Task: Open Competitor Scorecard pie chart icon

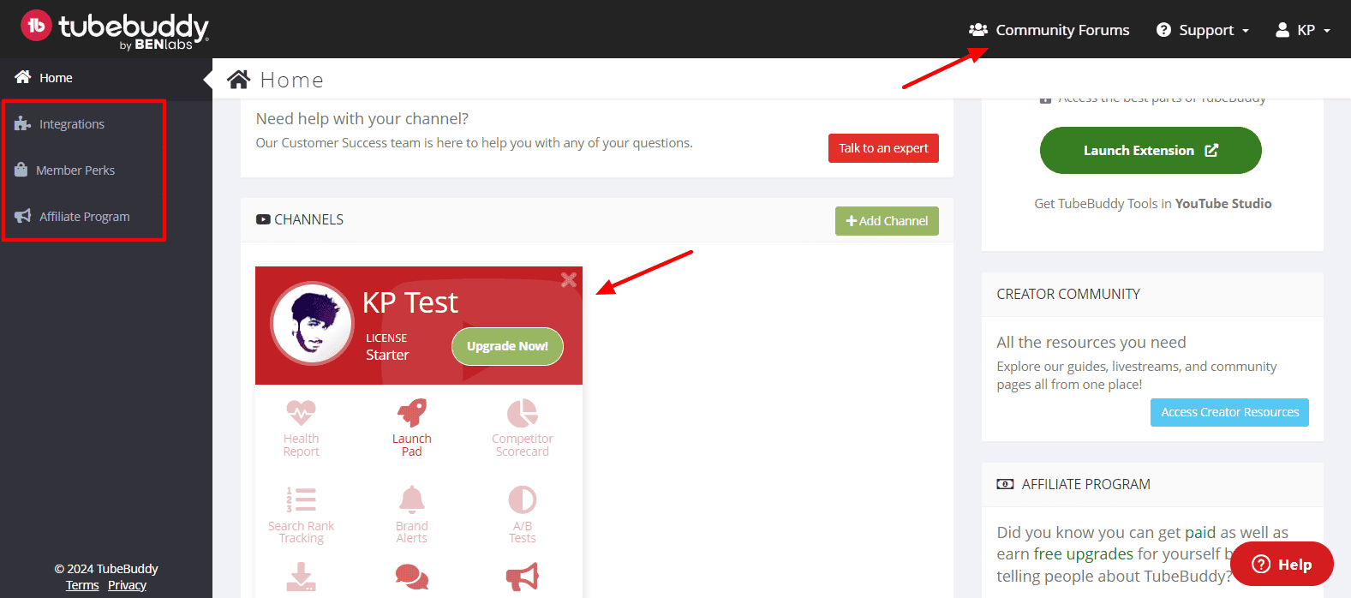Action: coord(522,413)
